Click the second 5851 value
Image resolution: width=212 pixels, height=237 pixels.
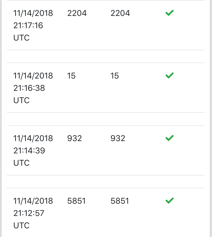click(x=120, y=201)
